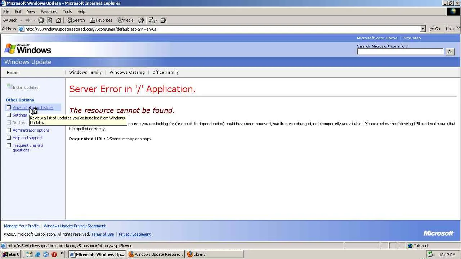This screenshot has width=461, height=259.
Task: Open the File menu
Action: (6, 12)
